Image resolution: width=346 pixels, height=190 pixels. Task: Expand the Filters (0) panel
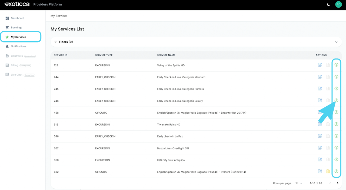point(196,42)
